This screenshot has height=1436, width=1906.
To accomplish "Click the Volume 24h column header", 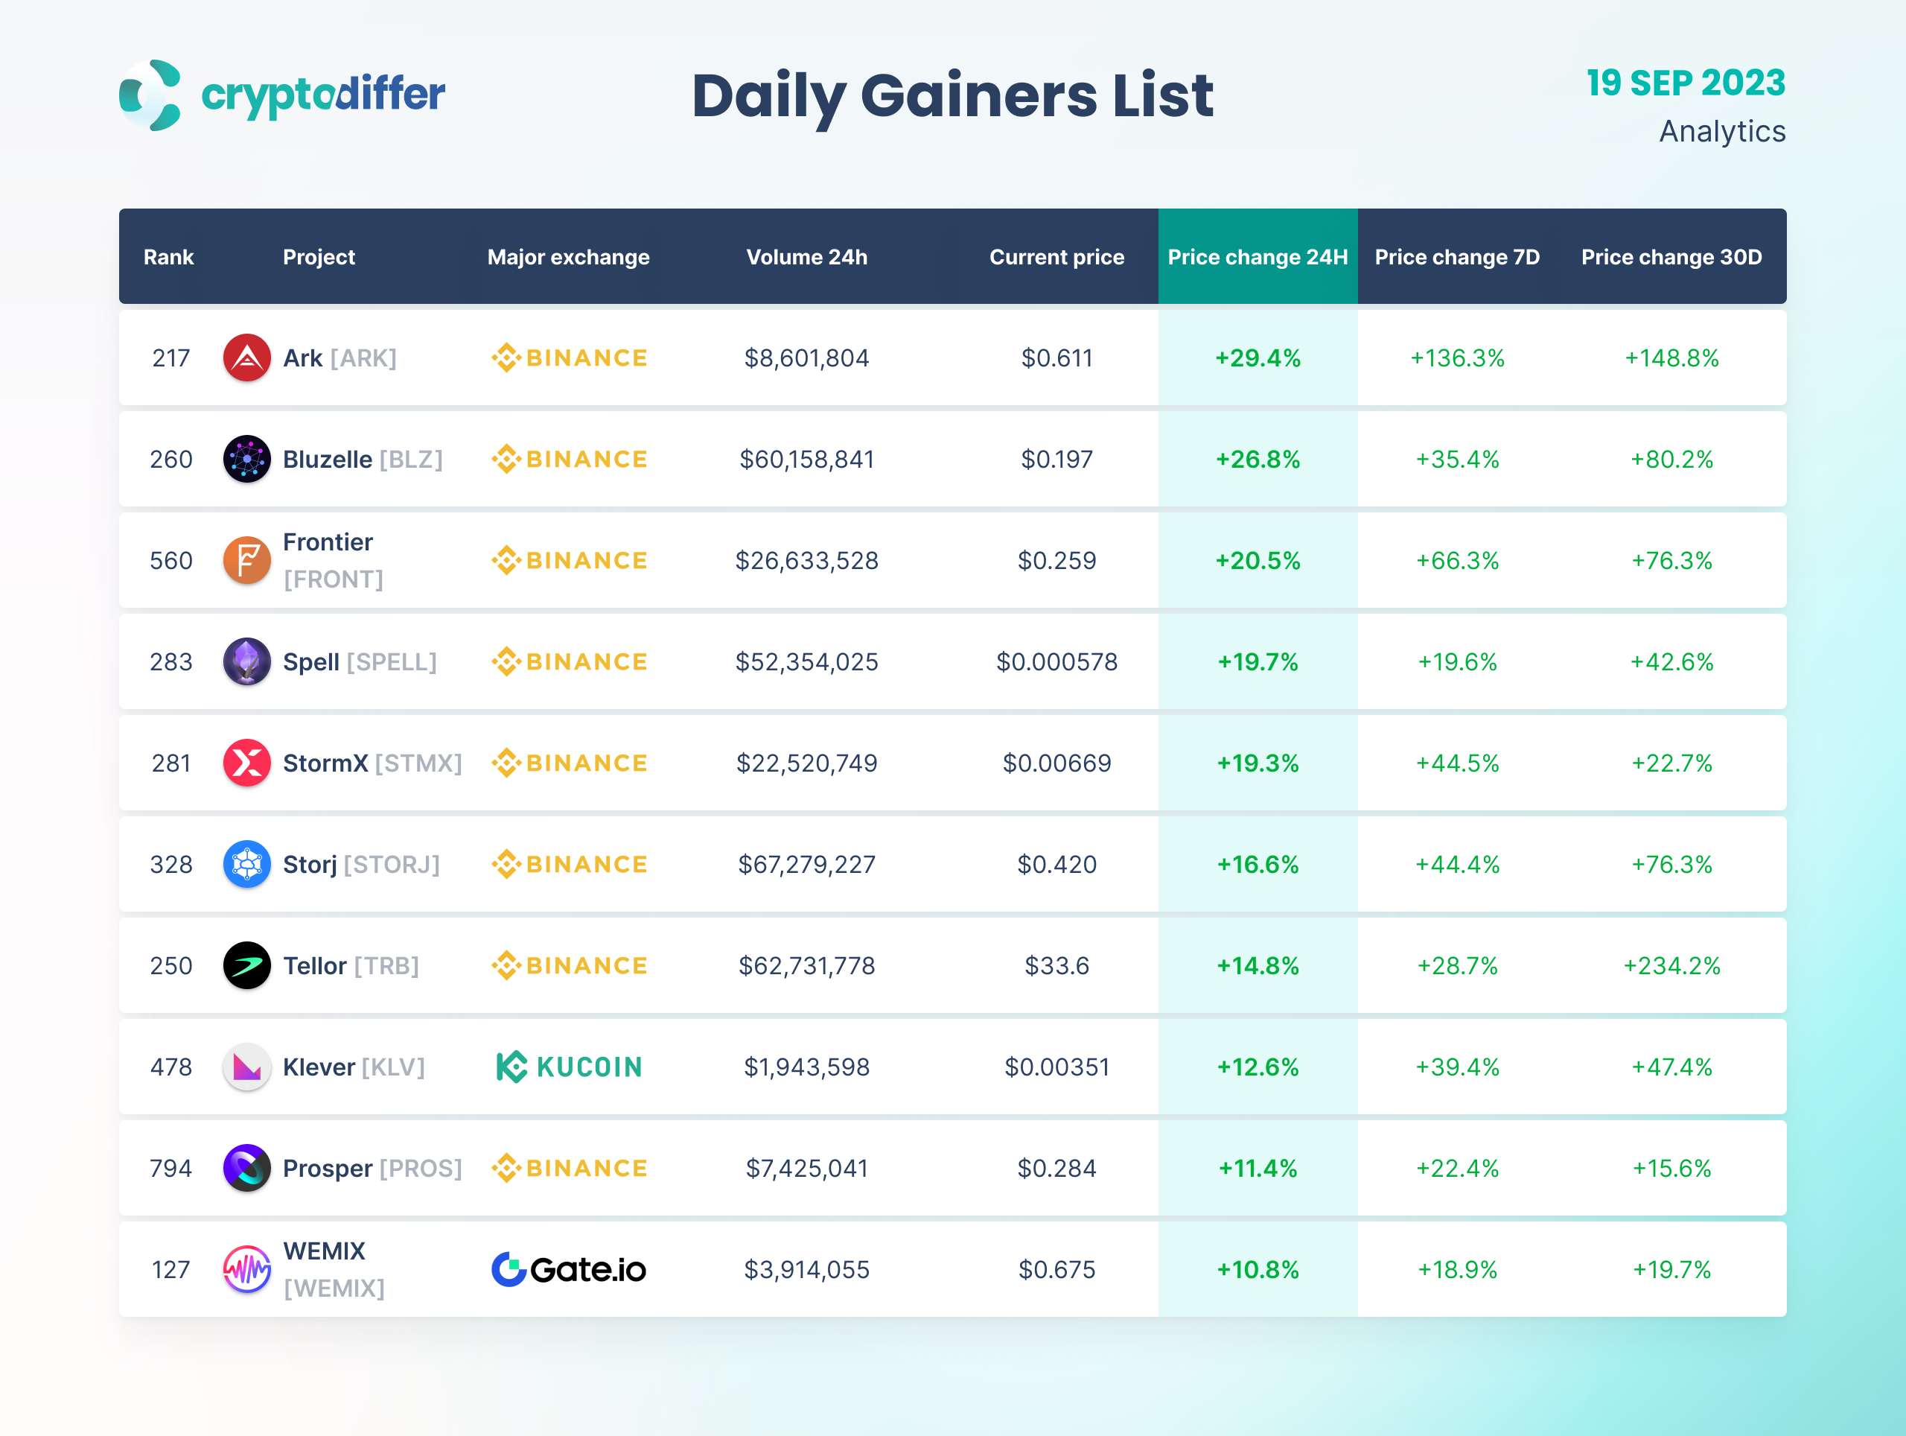I will point(806,257).
